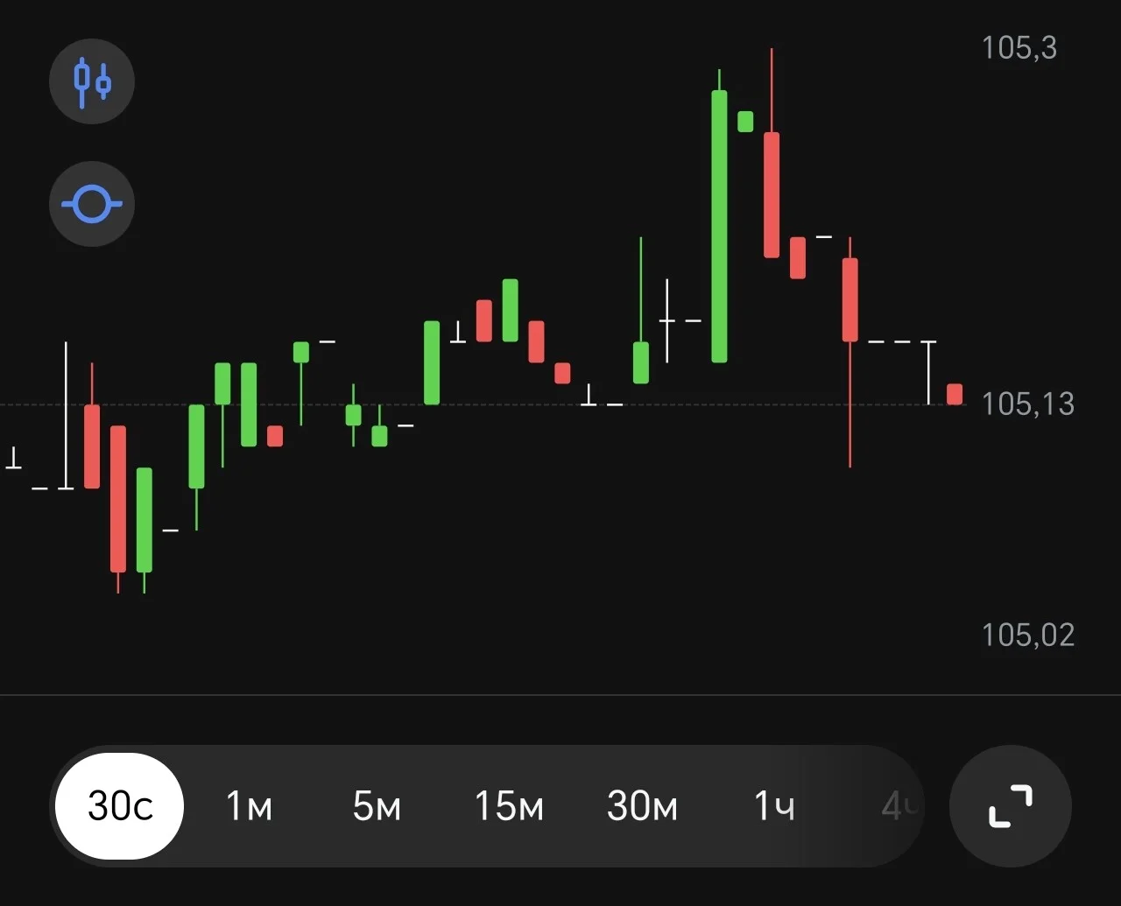The image size is (1121, 906).
Task: Tap the lowest long red candle
Action: pos(118,499)
